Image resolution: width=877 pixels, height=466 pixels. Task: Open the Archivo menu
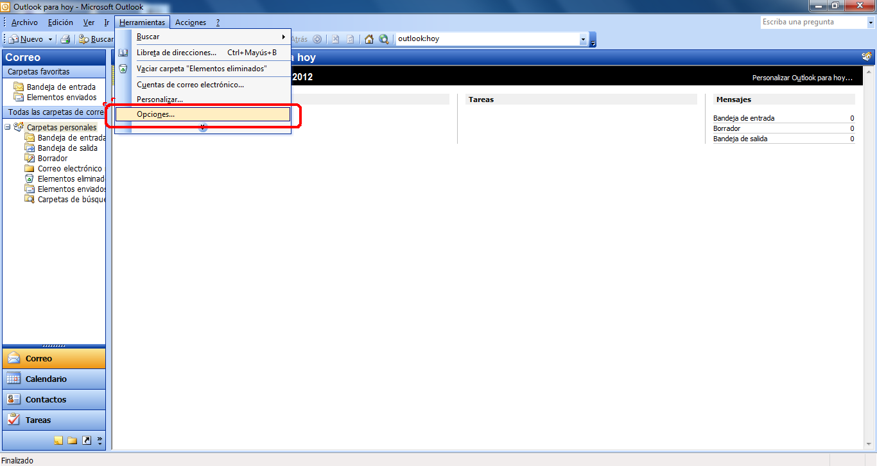tap(24, 22)
